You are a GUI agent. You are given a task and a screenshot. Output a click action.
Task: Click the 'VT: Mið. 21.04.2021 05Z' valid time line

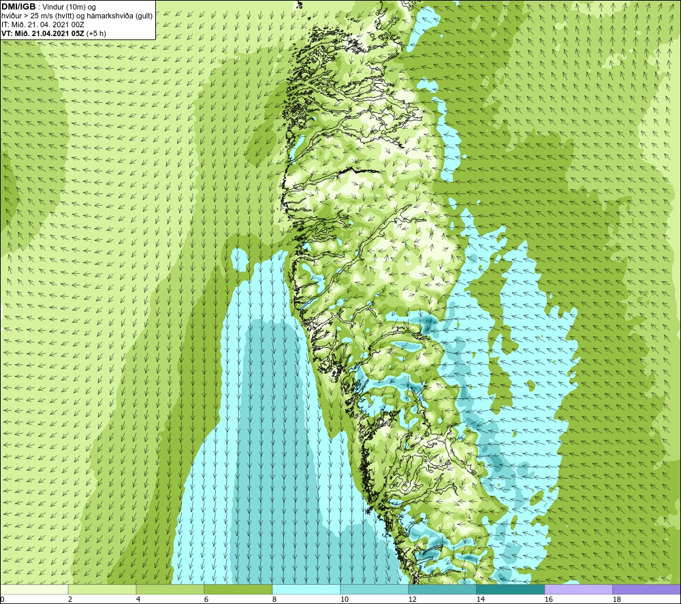click(44, 33)
